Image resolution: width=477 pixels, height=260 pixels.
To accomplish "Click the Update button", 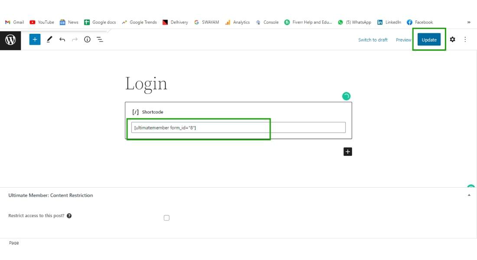I will (x=429, y=40).
